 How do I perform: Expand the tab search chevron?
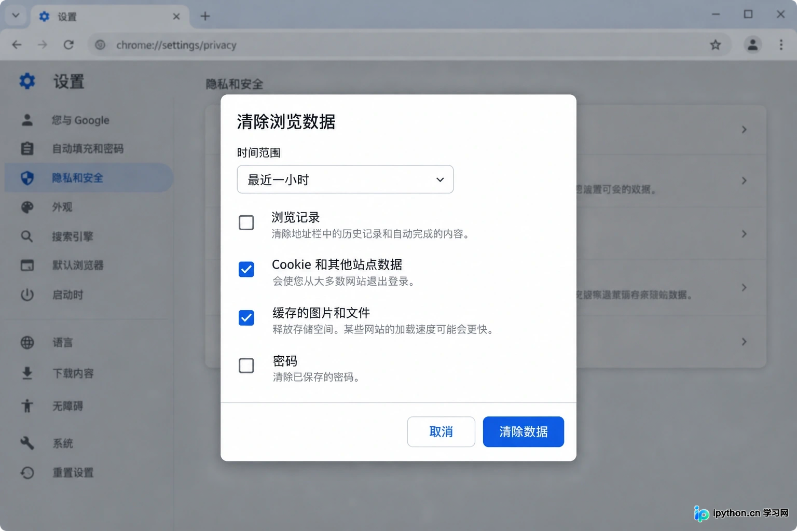16,16
